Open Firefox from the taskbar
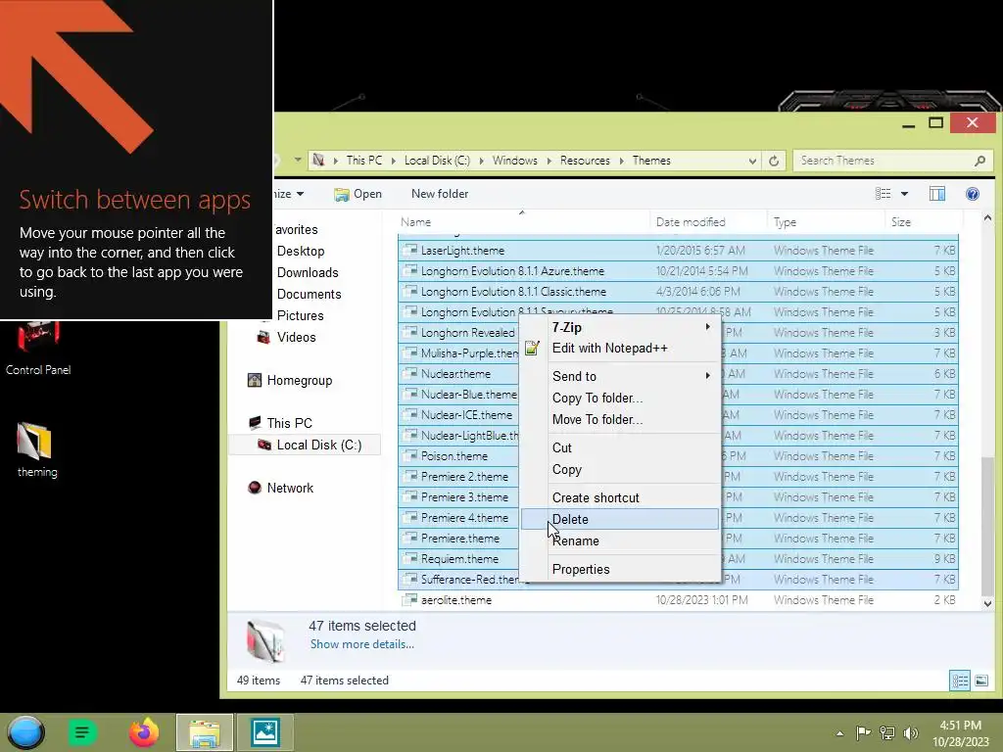Viewport: 1003px width, 752px height. pyautogui.click(x=144, y=732)
